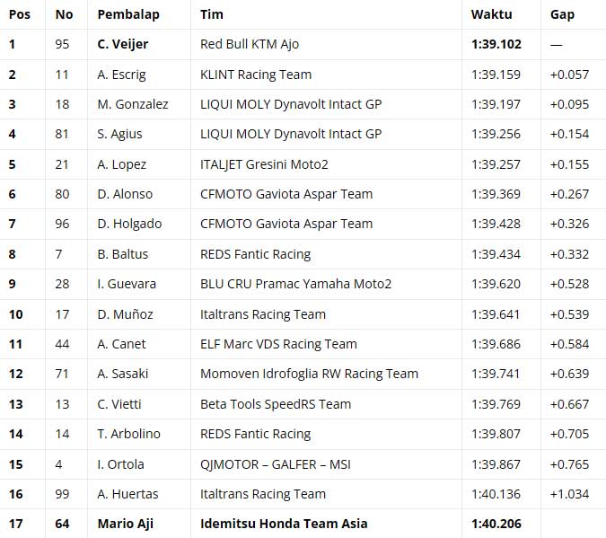Click the Beta Tools SpeedRS Team cell
The height and width of the screenshot is (538, 606).
coord(276,404)
